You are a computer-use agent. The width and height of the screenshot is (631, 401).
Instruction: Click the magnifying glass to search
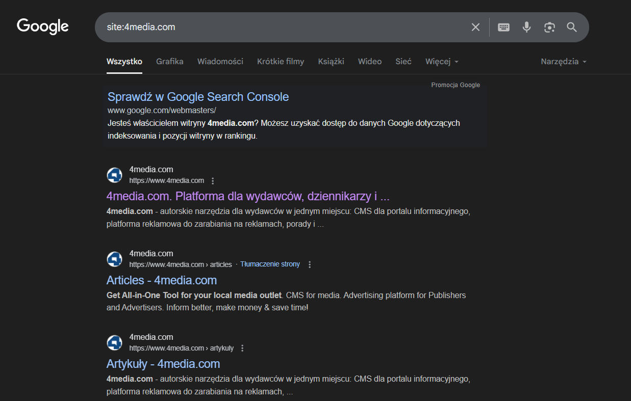pyautogui.click(x=572, y=27)
